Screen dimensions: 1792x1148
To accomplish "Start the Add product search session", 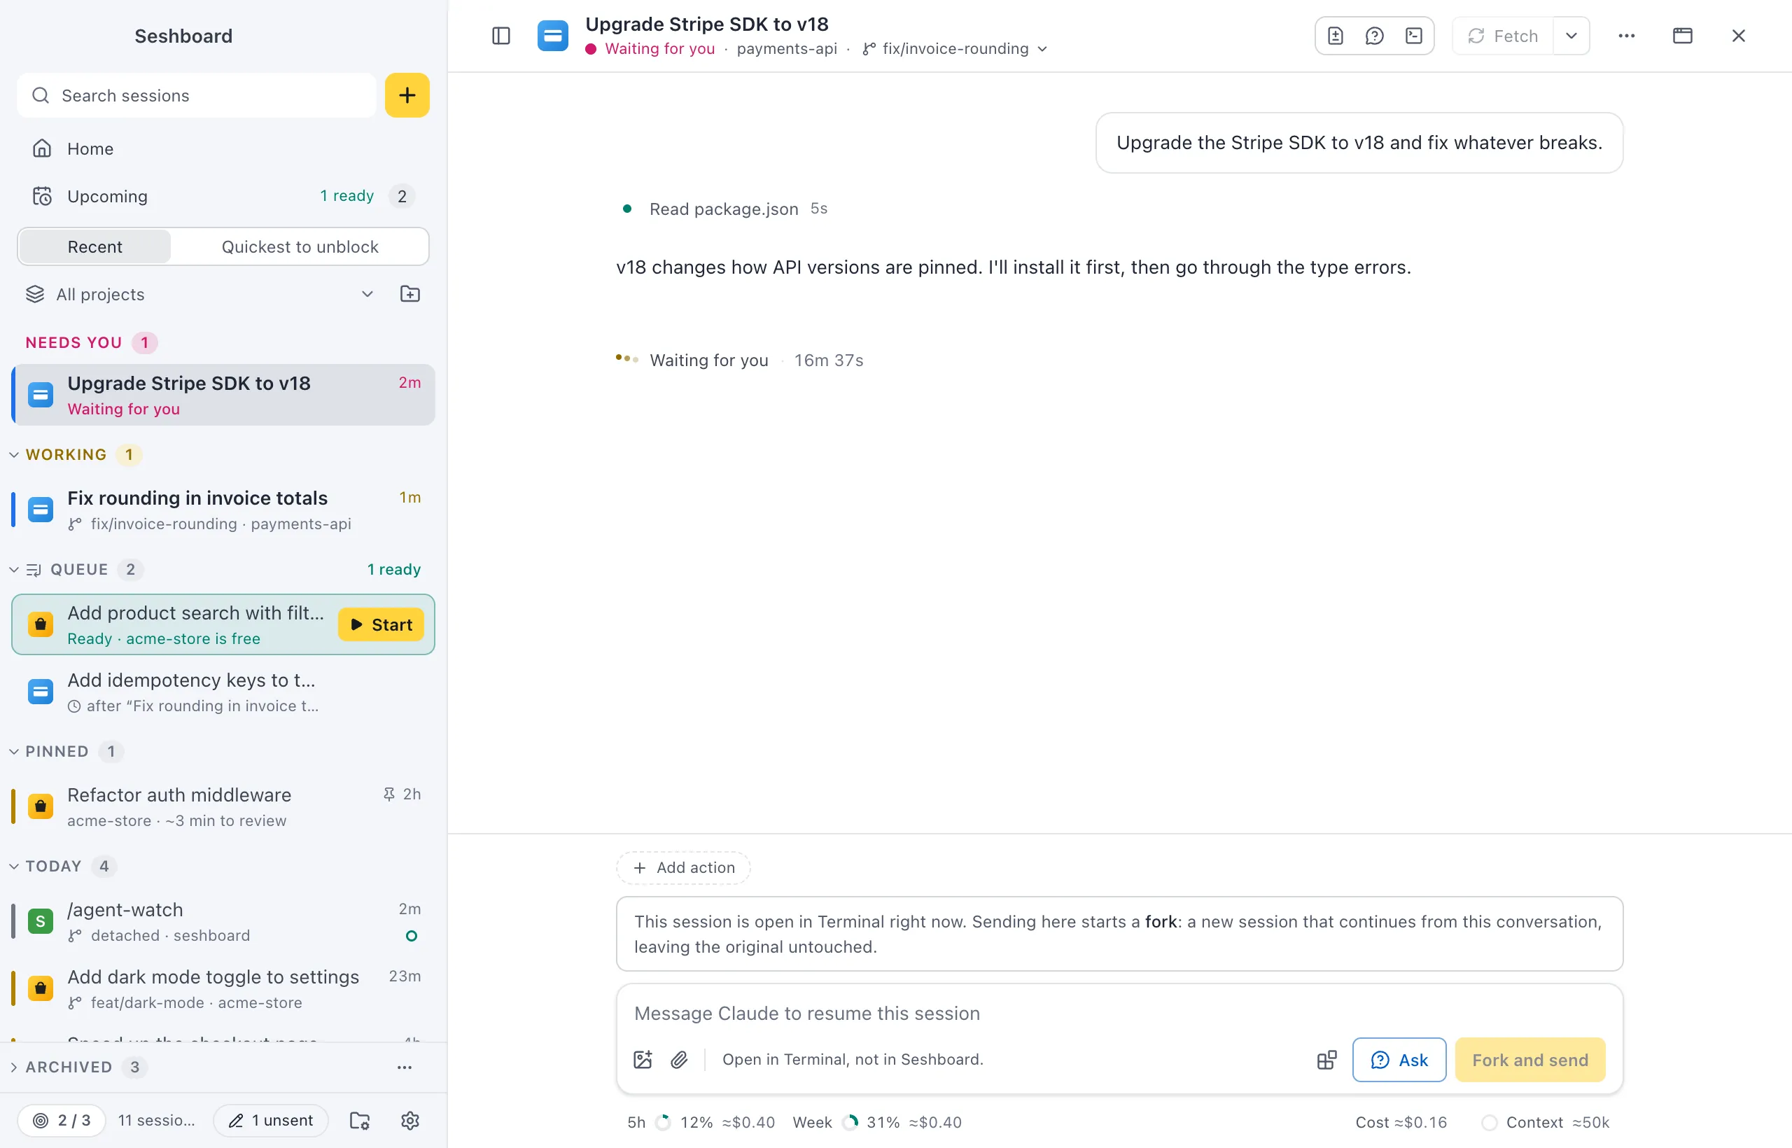I will [381, 624].
